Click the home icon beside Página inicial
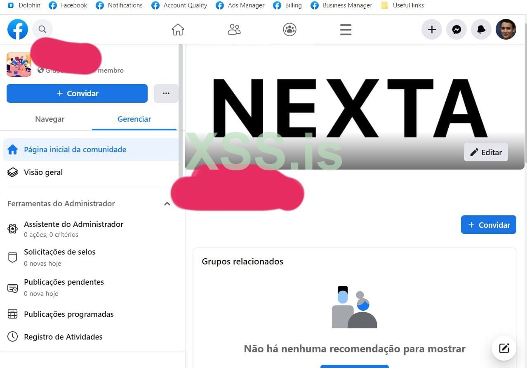This screenshot has height=368, width=527. click(13, 149)
